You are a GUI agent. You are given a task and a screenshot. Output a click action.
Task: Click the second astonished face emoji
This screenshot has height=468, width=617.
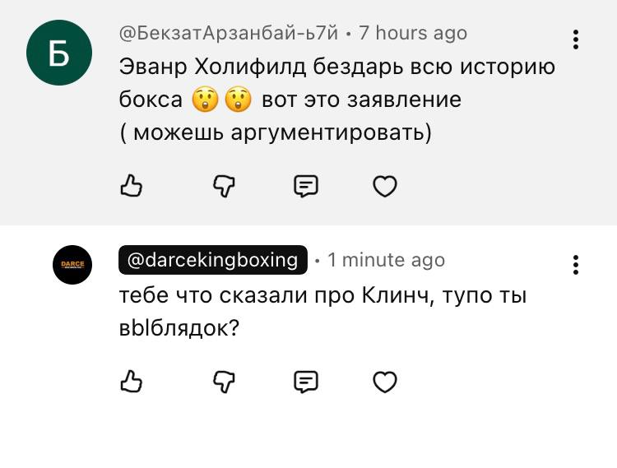(239, 100)
